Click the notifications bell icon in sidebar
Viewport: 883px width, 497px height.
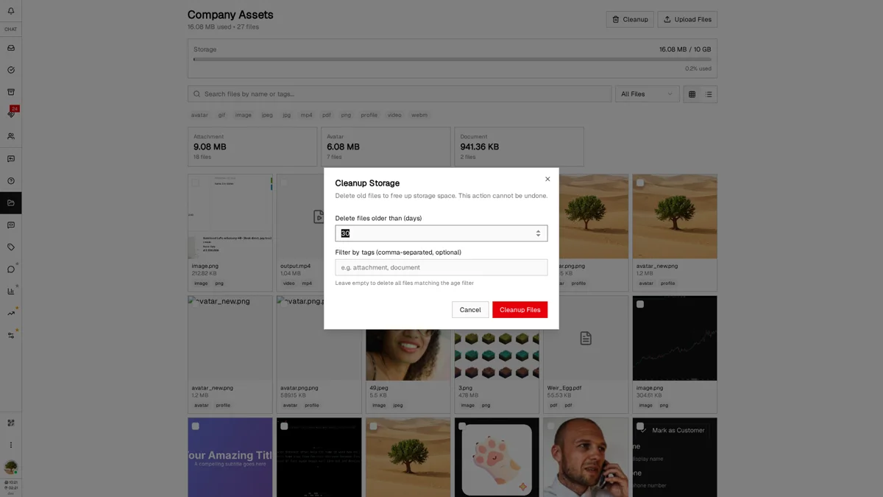[11, 11]
